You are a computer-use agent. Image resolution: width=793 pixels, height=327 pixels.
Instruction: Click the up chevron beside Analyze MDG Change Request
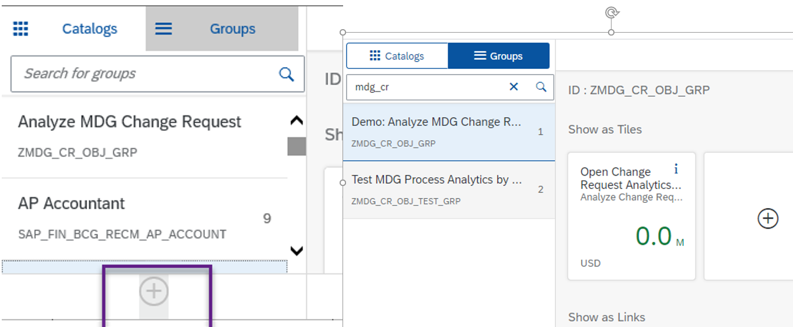(x=296, y=121)
